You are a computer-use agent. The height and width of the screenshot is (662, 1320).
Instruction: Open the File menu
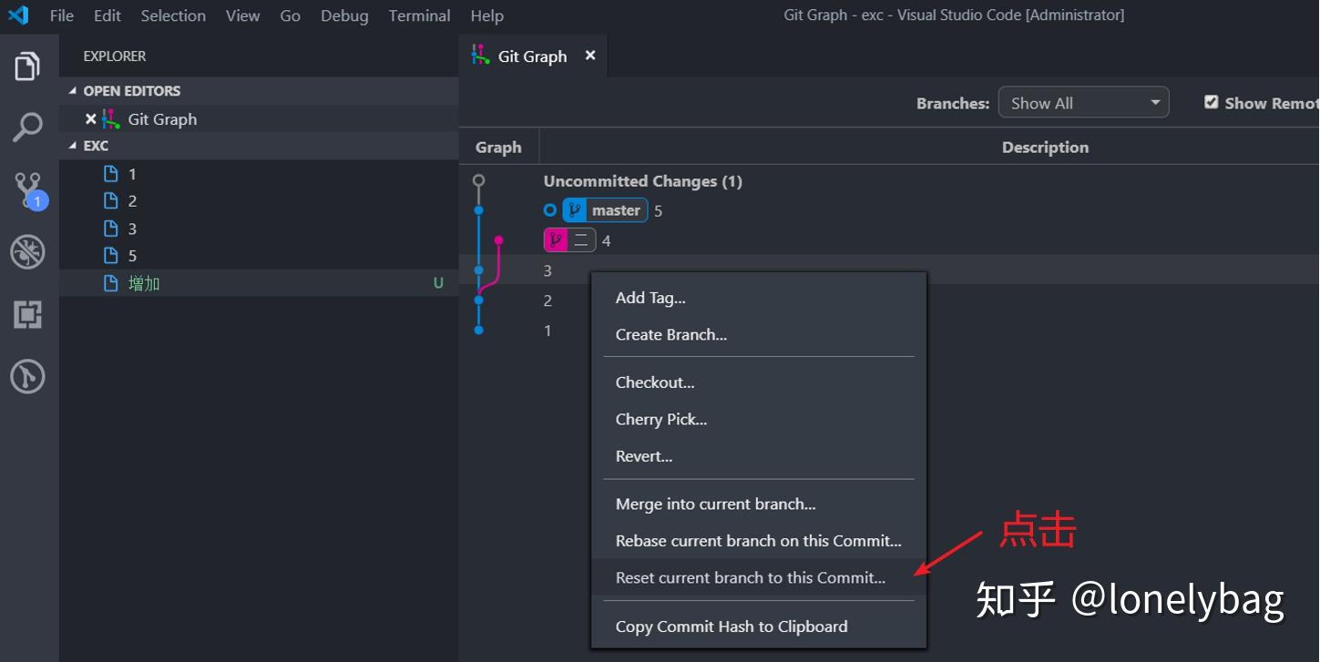62,15
